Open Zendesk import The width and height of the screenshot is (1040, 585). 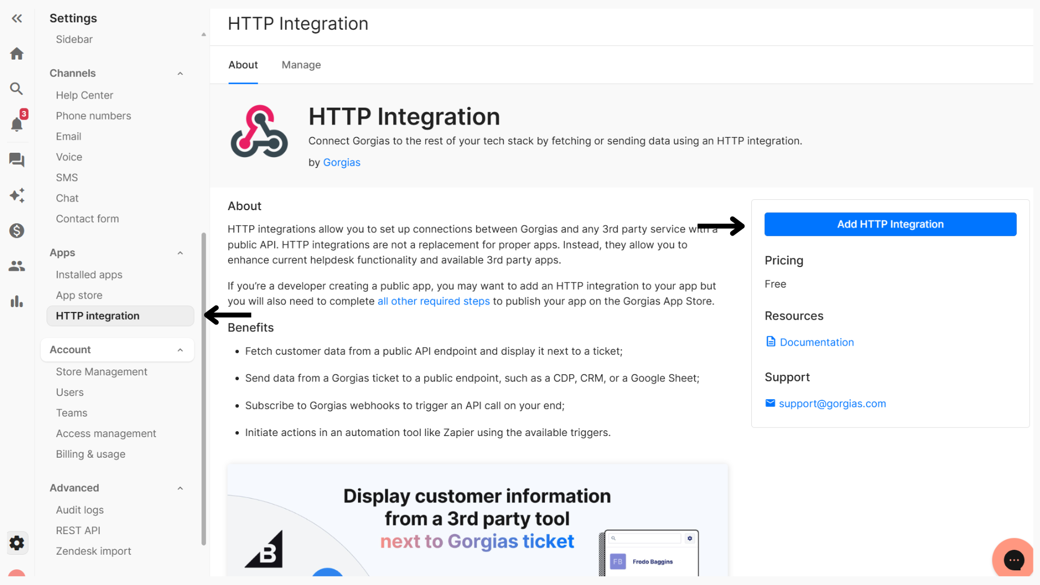coord(93,551)
